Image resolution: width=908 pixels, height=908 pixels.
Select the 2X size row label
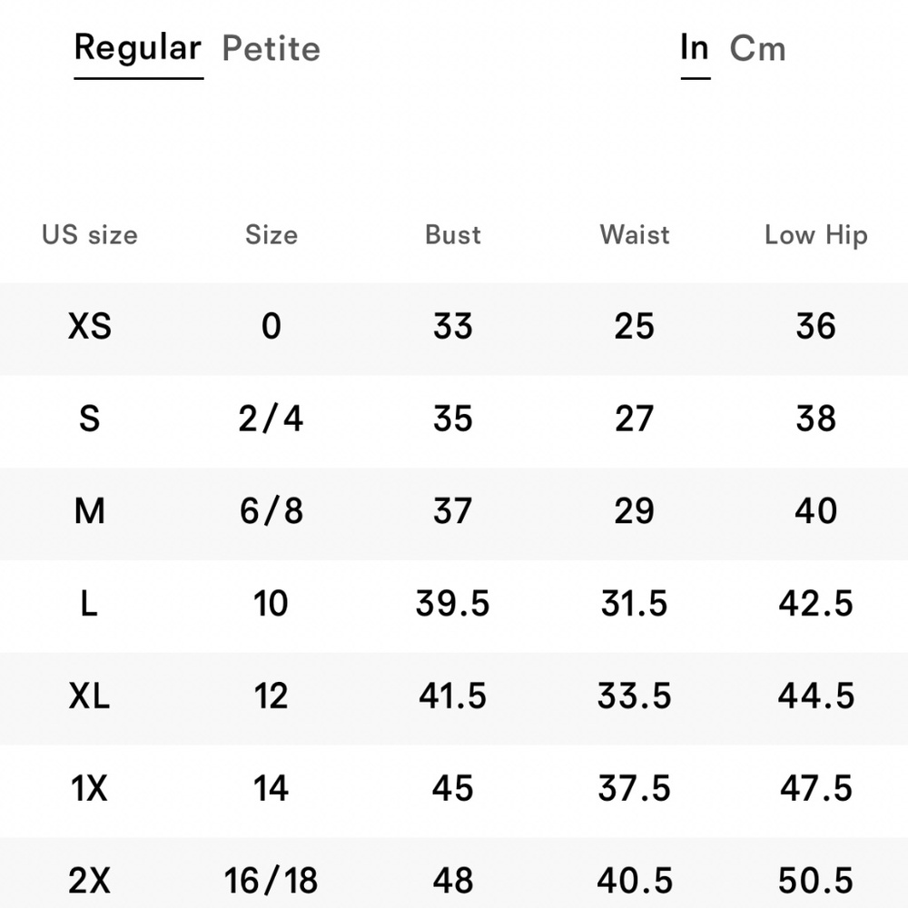click(x=89, y=881)
